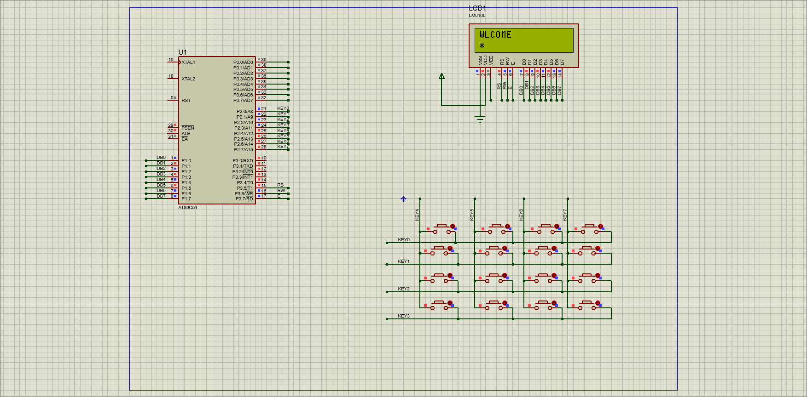Toggle red latch circle on KEY2 row, KEY4 button
Viewport: 807px width, 397px height.
click(x=450, y=276)
